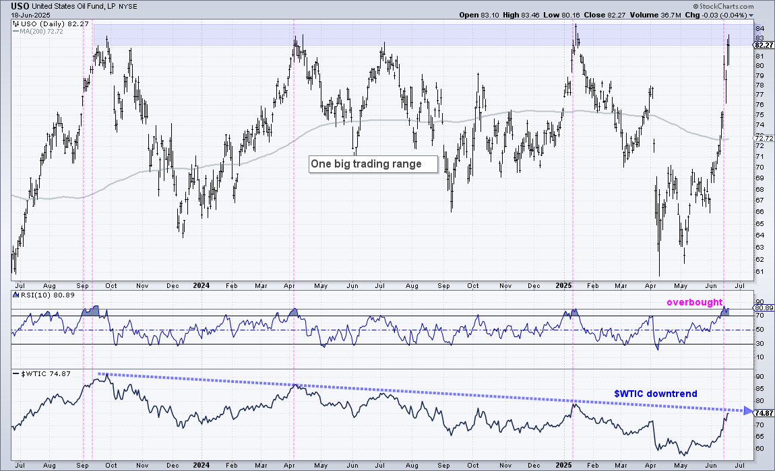Click the Open 83.10 value
Screen dimensions: 775x471
479,15
